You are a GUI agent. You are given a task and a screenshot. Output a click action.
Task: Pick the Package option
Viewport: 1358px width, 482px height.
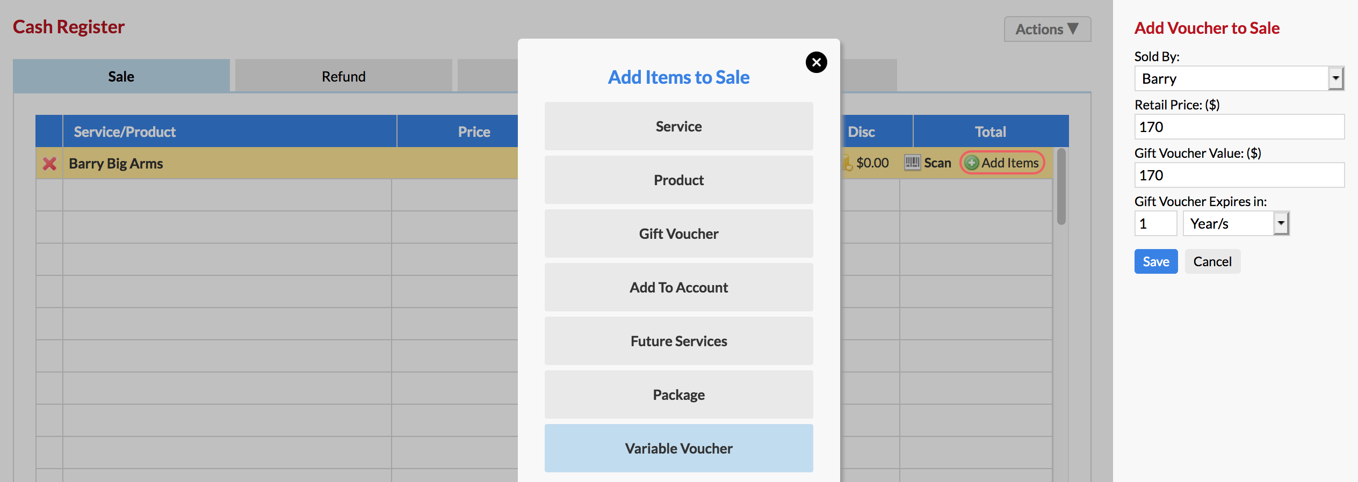(x=678, y=395)
